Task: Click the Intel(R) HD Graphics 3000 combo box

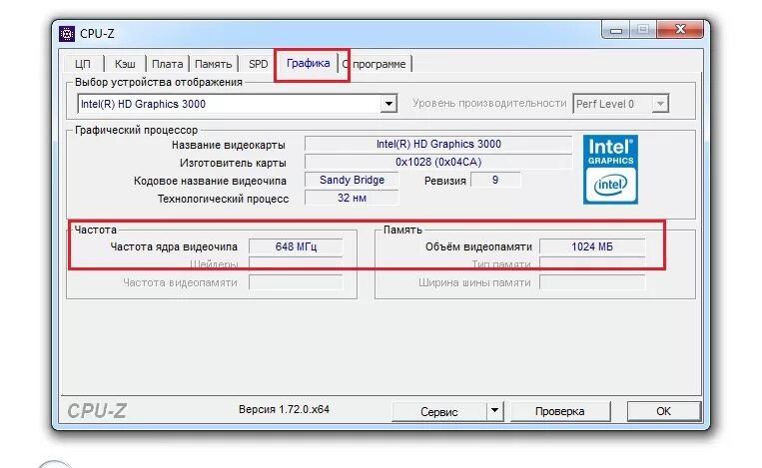Action: 237,104
